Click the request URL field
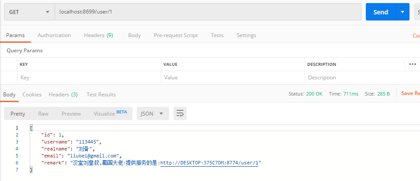420x181 pixels. (x=208, y=12)
